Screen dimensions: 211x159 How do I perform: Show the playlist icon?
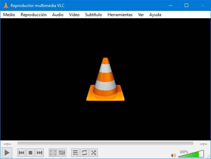pyautogui.click(x=75, y=153)
